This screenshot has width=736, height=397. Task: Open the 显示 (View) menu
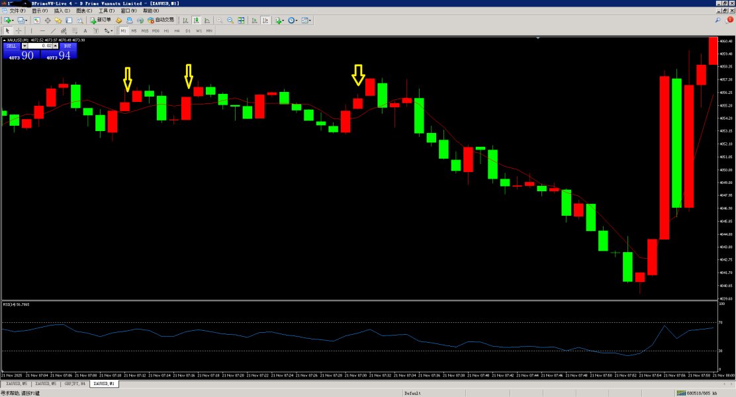coord(40,11)
